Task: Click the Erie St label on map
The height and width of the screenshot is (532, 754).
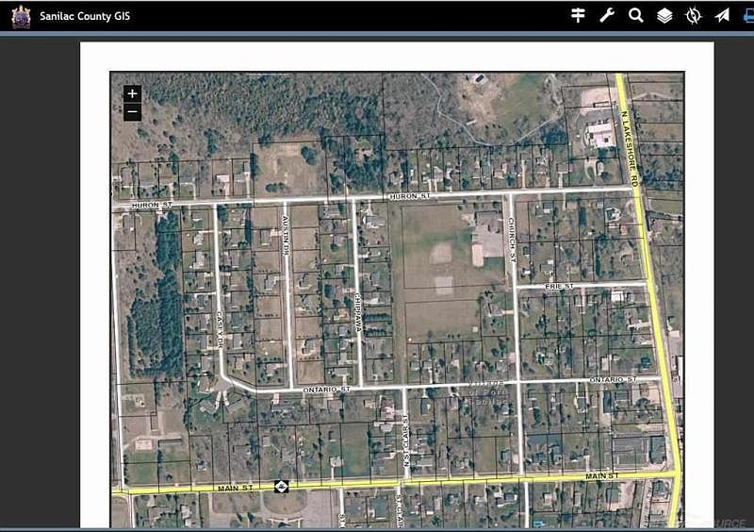Action: pos(559,286)
